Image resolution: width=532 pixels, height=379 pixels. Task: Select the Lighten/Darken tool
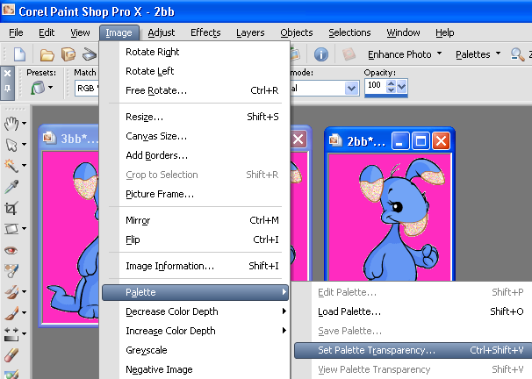11,334
